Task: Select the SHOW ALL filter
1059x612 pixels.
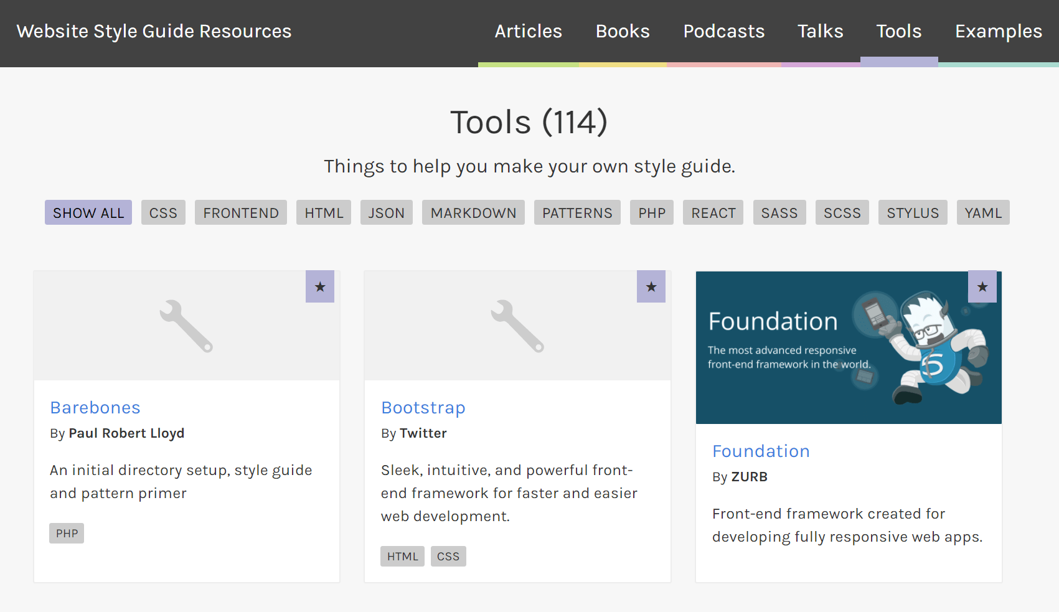Action: tap(88, 212)
